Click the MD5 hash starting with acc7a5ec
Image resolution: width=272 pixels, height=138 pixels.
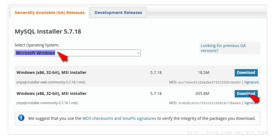pos(209,82)
